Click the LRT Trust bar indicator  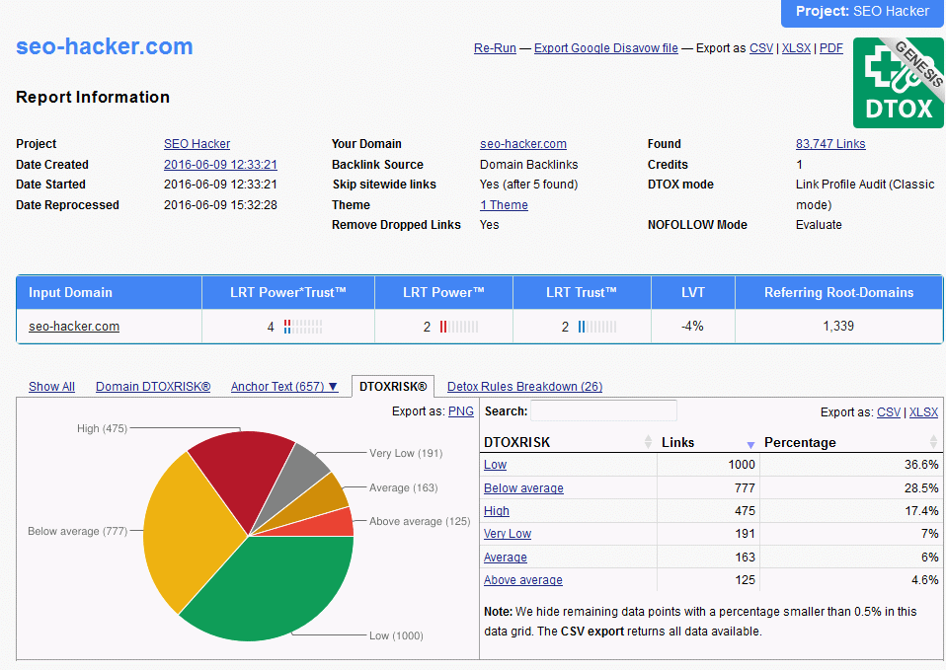[596, 327]
